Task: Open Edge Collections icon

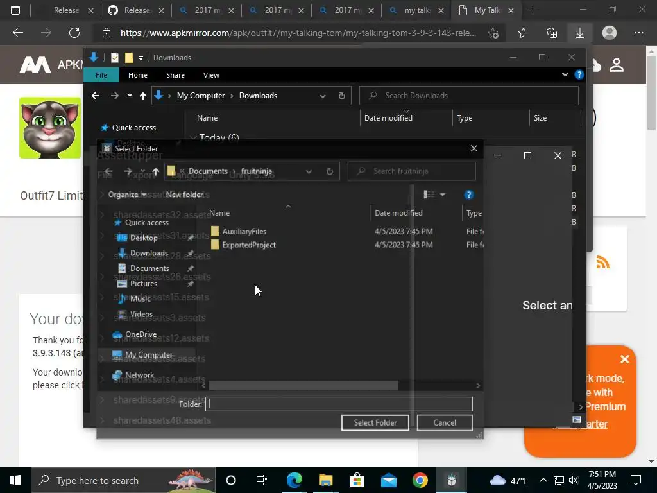Action: tap(552, 33)
